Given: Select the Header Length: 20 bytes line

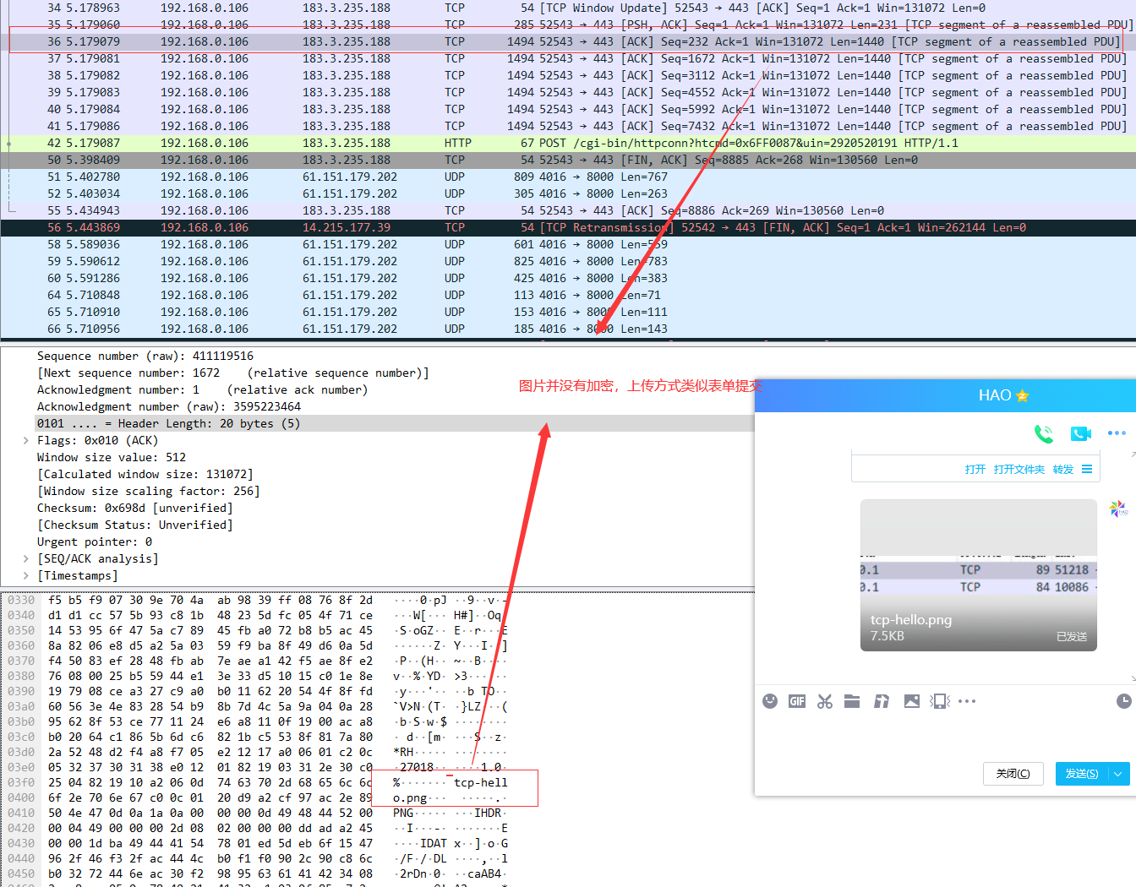Looking at the screenshot, I should point(168,423).
